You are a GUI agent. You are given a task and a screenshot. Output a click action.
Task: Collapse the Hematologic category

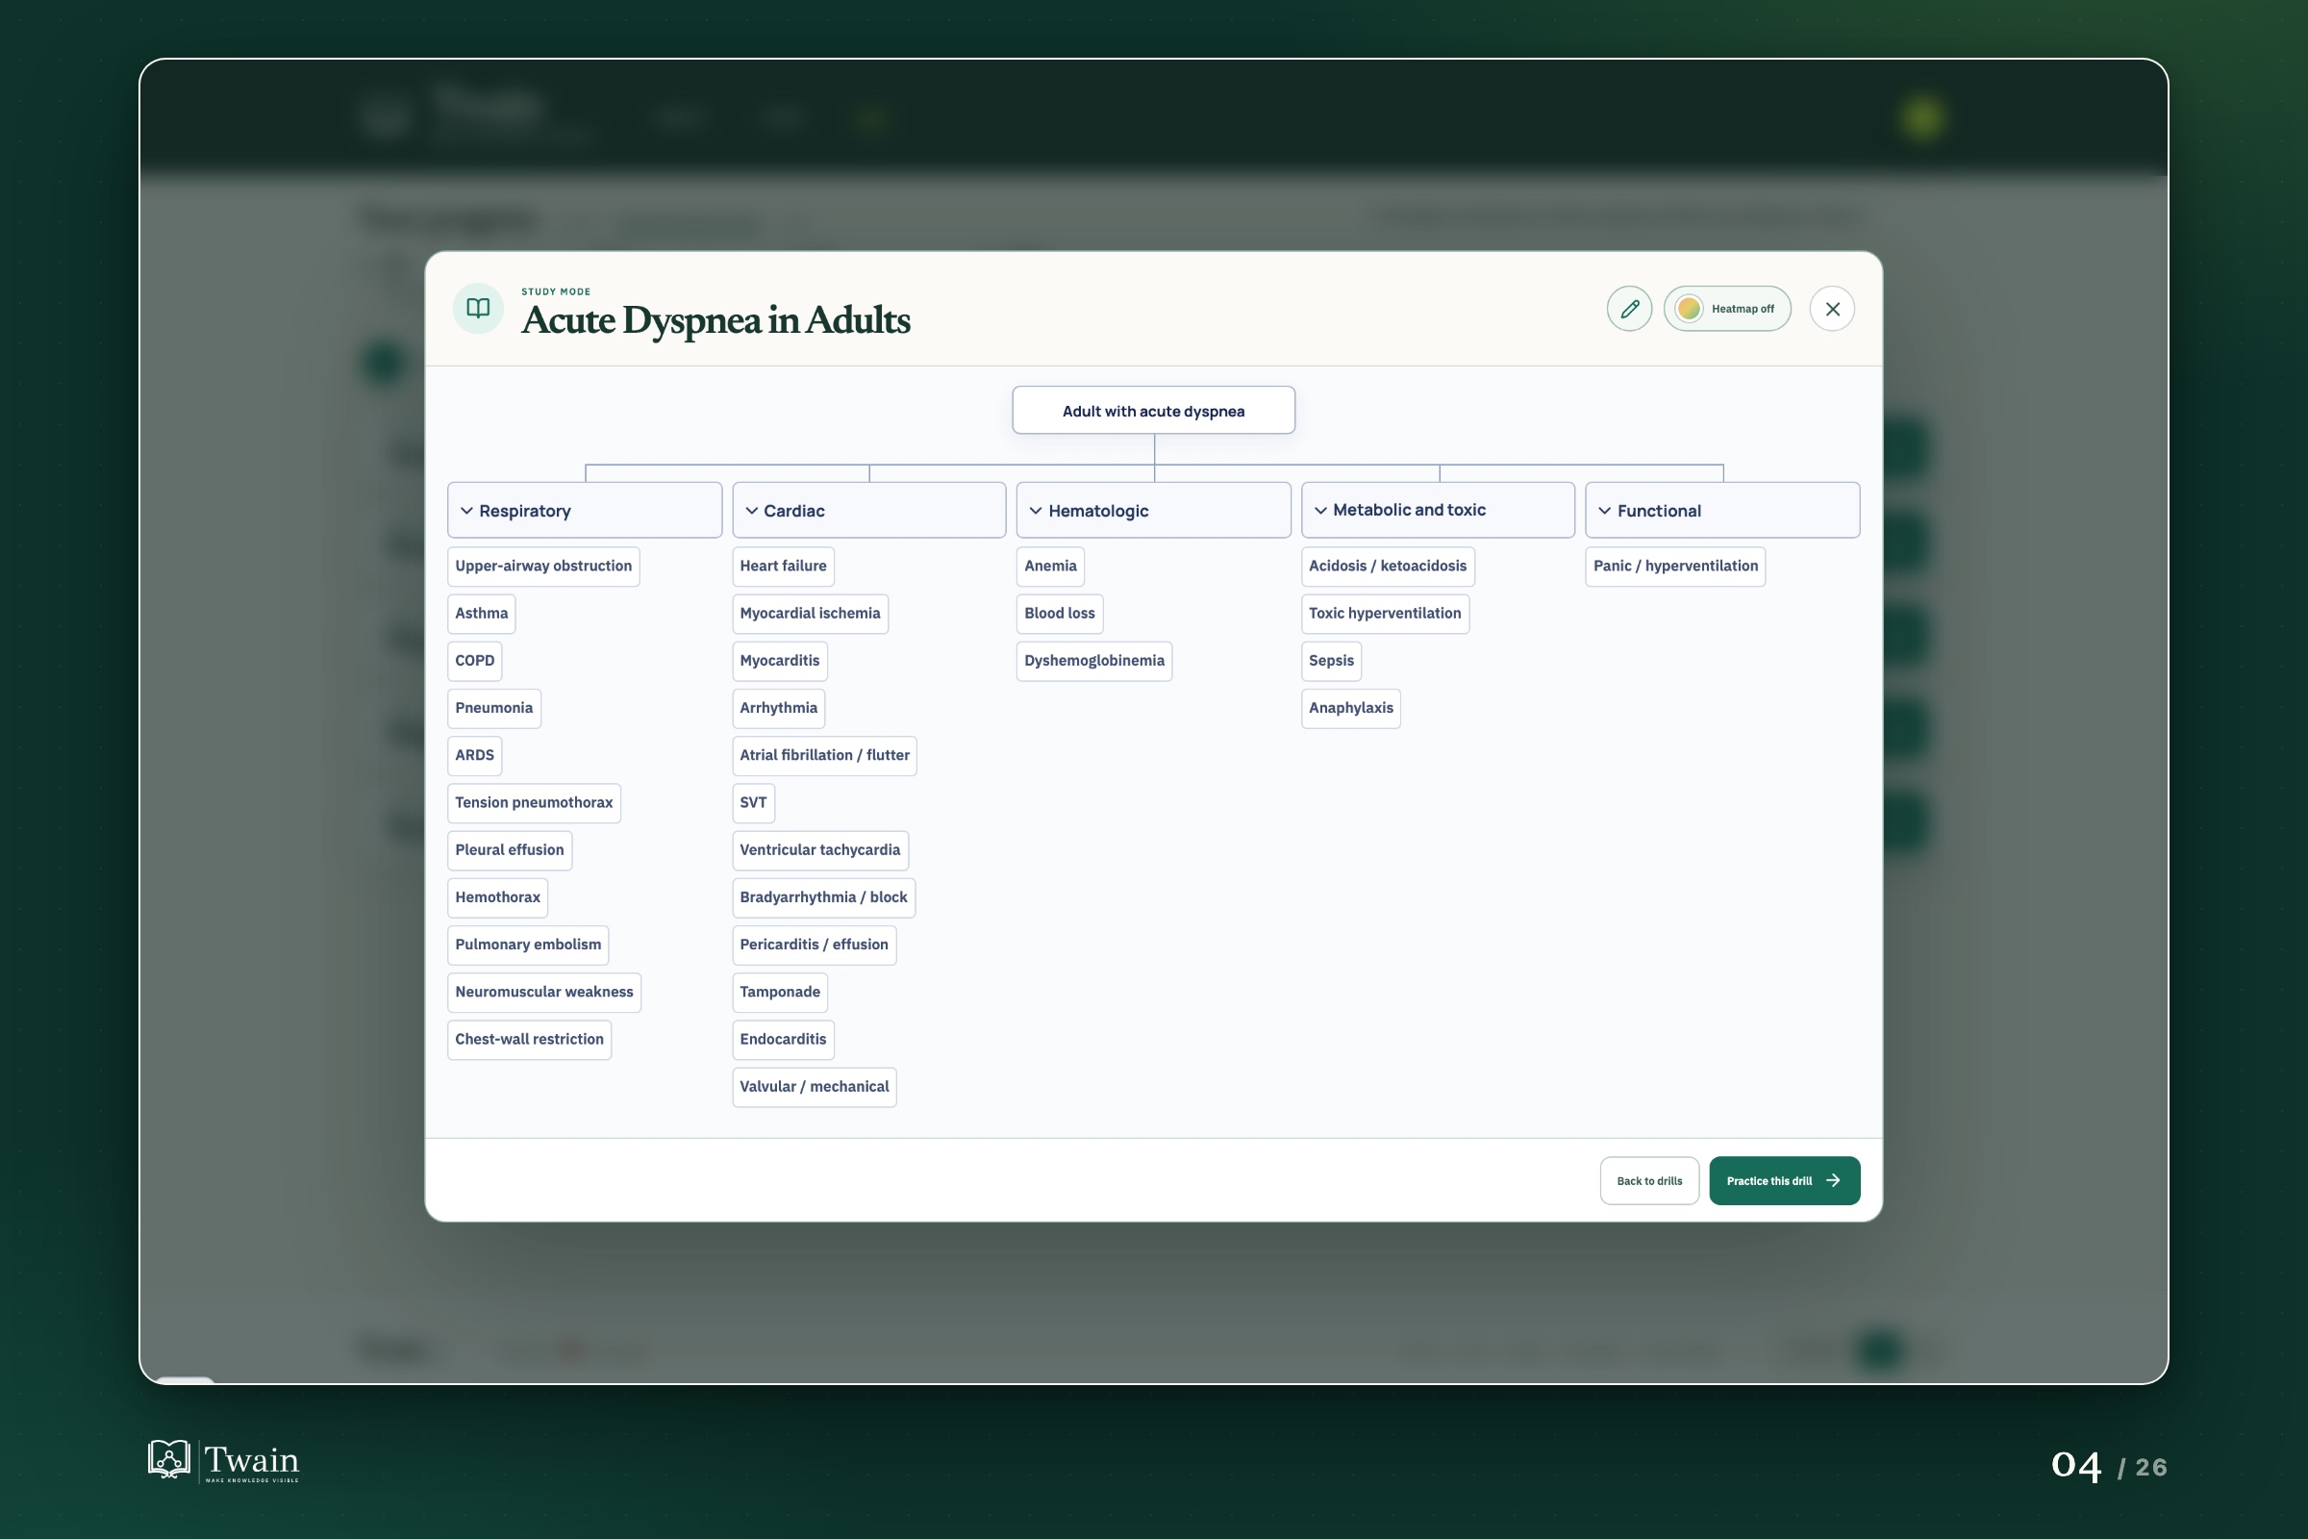pos(1154,511)
